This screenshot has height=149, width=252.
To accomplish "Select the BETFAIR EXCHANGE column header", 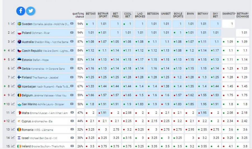I will 242,15.
